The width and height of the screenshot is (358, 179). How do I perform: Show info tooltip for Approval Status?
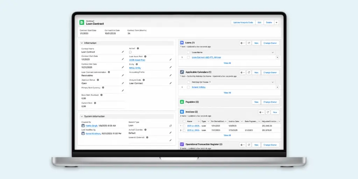point(98,80)
